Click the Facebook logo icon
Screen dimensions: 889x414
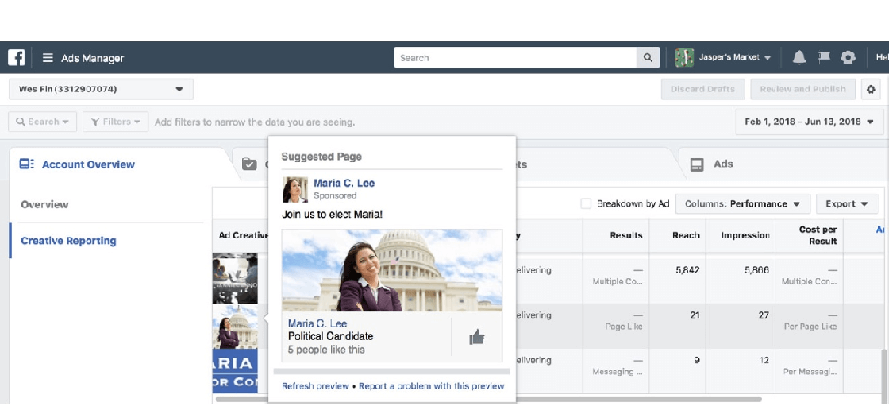[16, 57]
